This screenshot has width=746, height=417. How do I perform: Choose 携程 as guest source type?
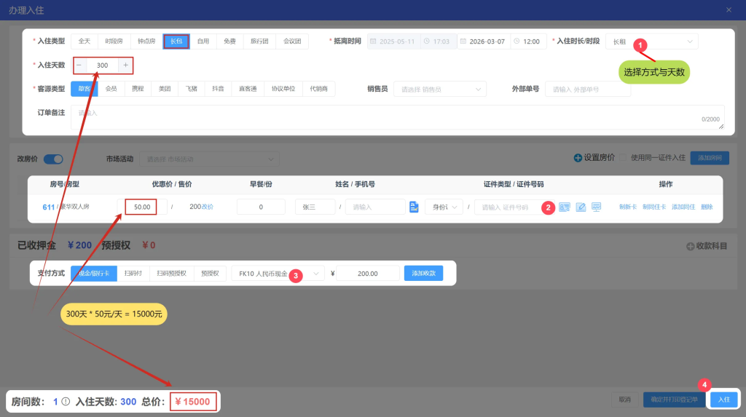(138, 89)
